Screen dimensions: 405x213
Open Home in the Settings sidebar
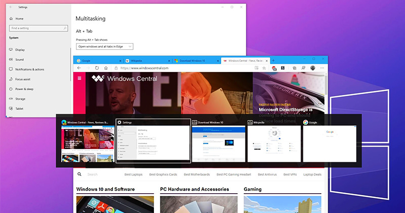click(17, 19)
